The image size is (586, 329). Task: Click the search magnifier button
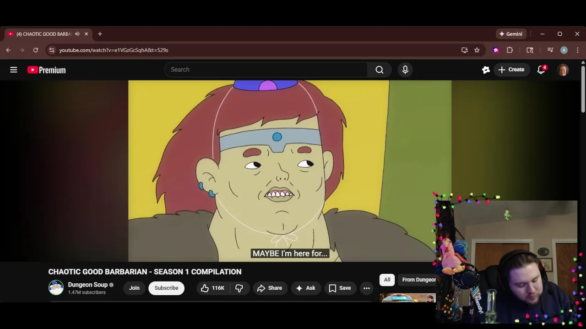coord(380,69)
